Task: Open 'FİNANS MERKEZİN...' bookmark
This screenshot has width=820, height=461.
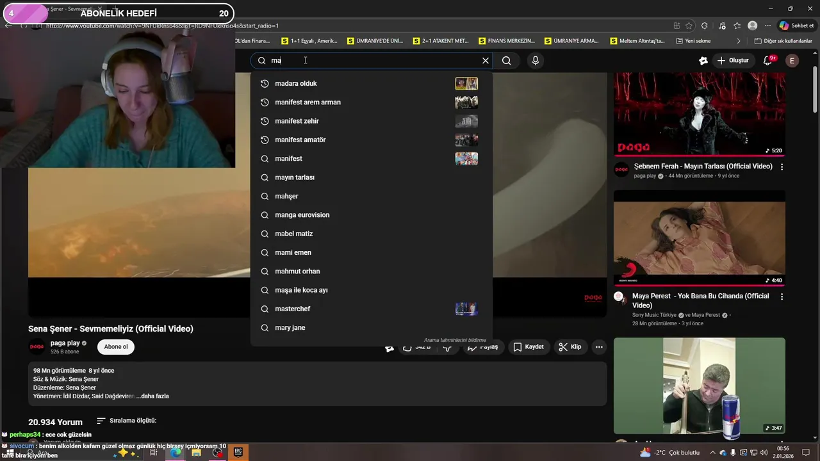Action: point(506,41)
